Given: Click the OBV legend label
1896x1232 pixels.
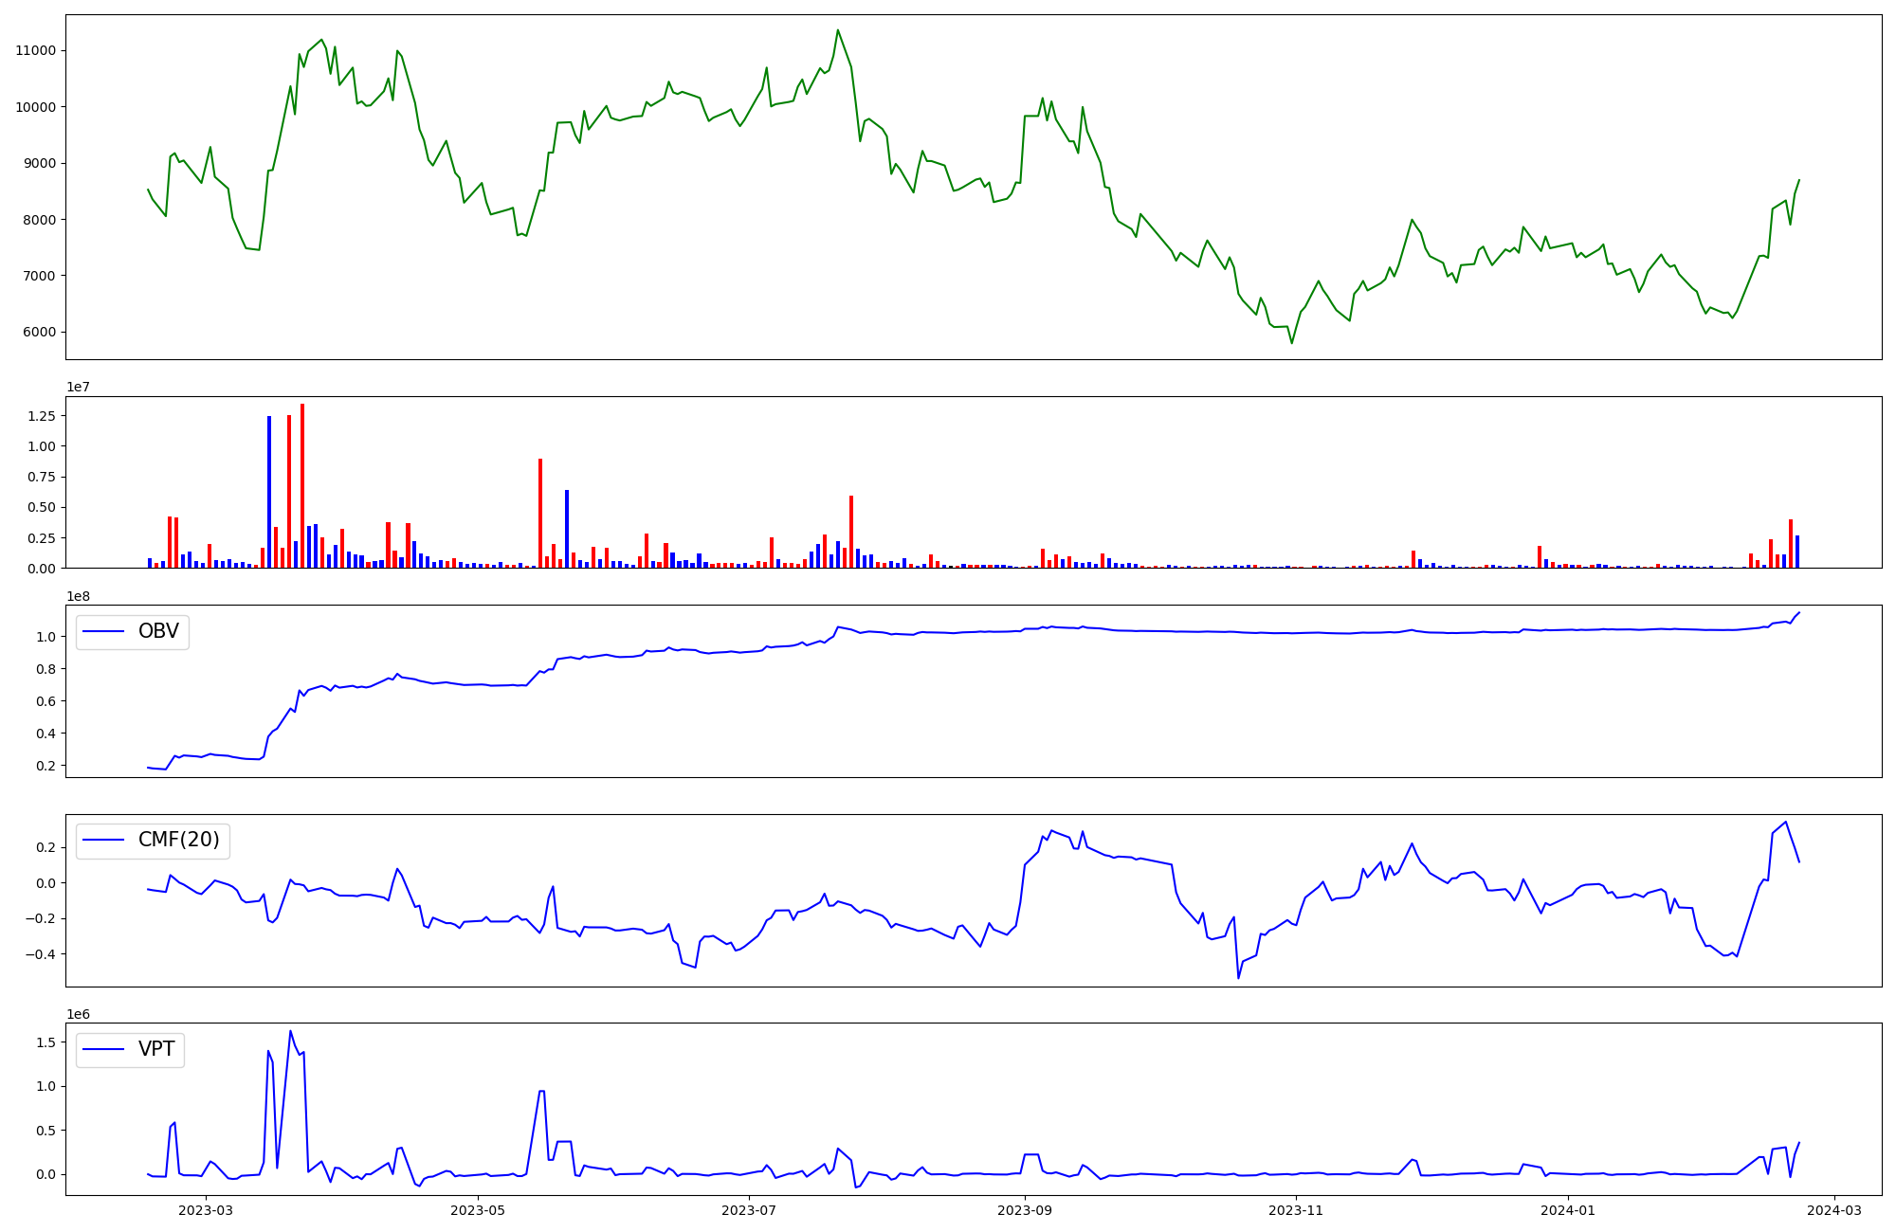Looking at the screenshot, I should [x=157, y=631].
